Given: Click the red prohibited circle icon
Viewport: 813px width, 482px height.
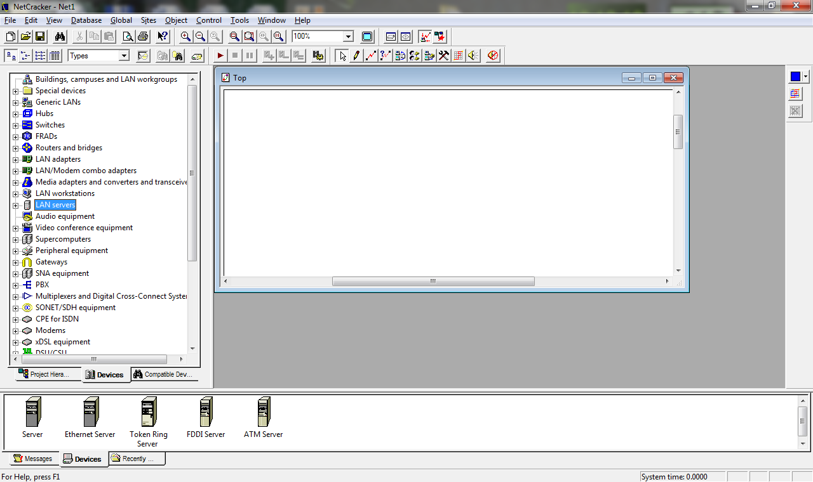Looking at the screenshot, I should click(x=494, y=56).
